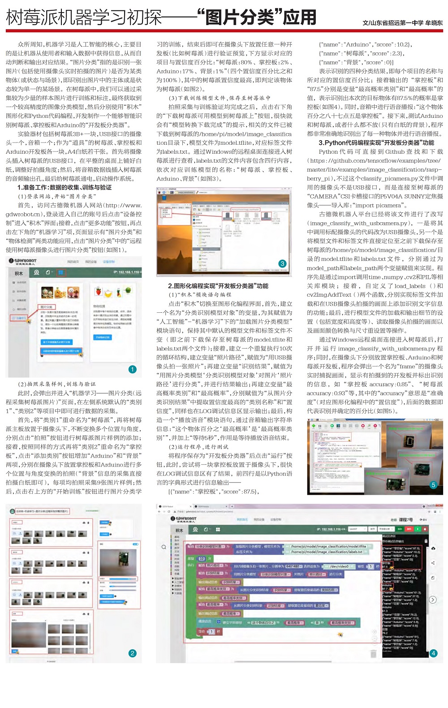Open device selector dropdown beside IP address

pyautogui.click(x=357, y=529)
